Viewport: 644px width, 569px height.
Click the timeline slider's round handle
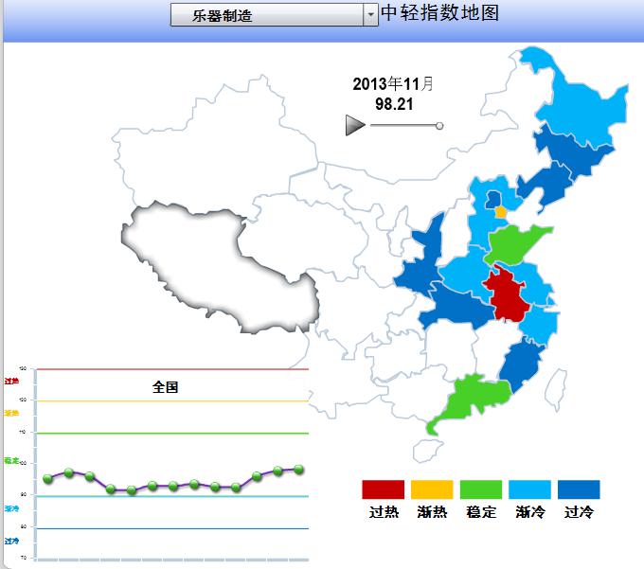point(439,125)
